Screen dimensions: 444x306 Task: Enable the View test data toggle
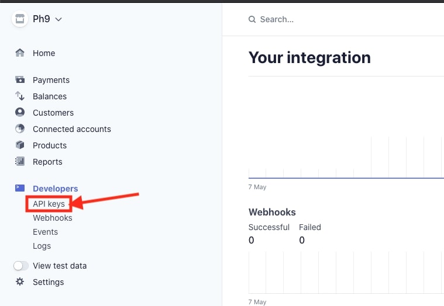pos(21,266)
